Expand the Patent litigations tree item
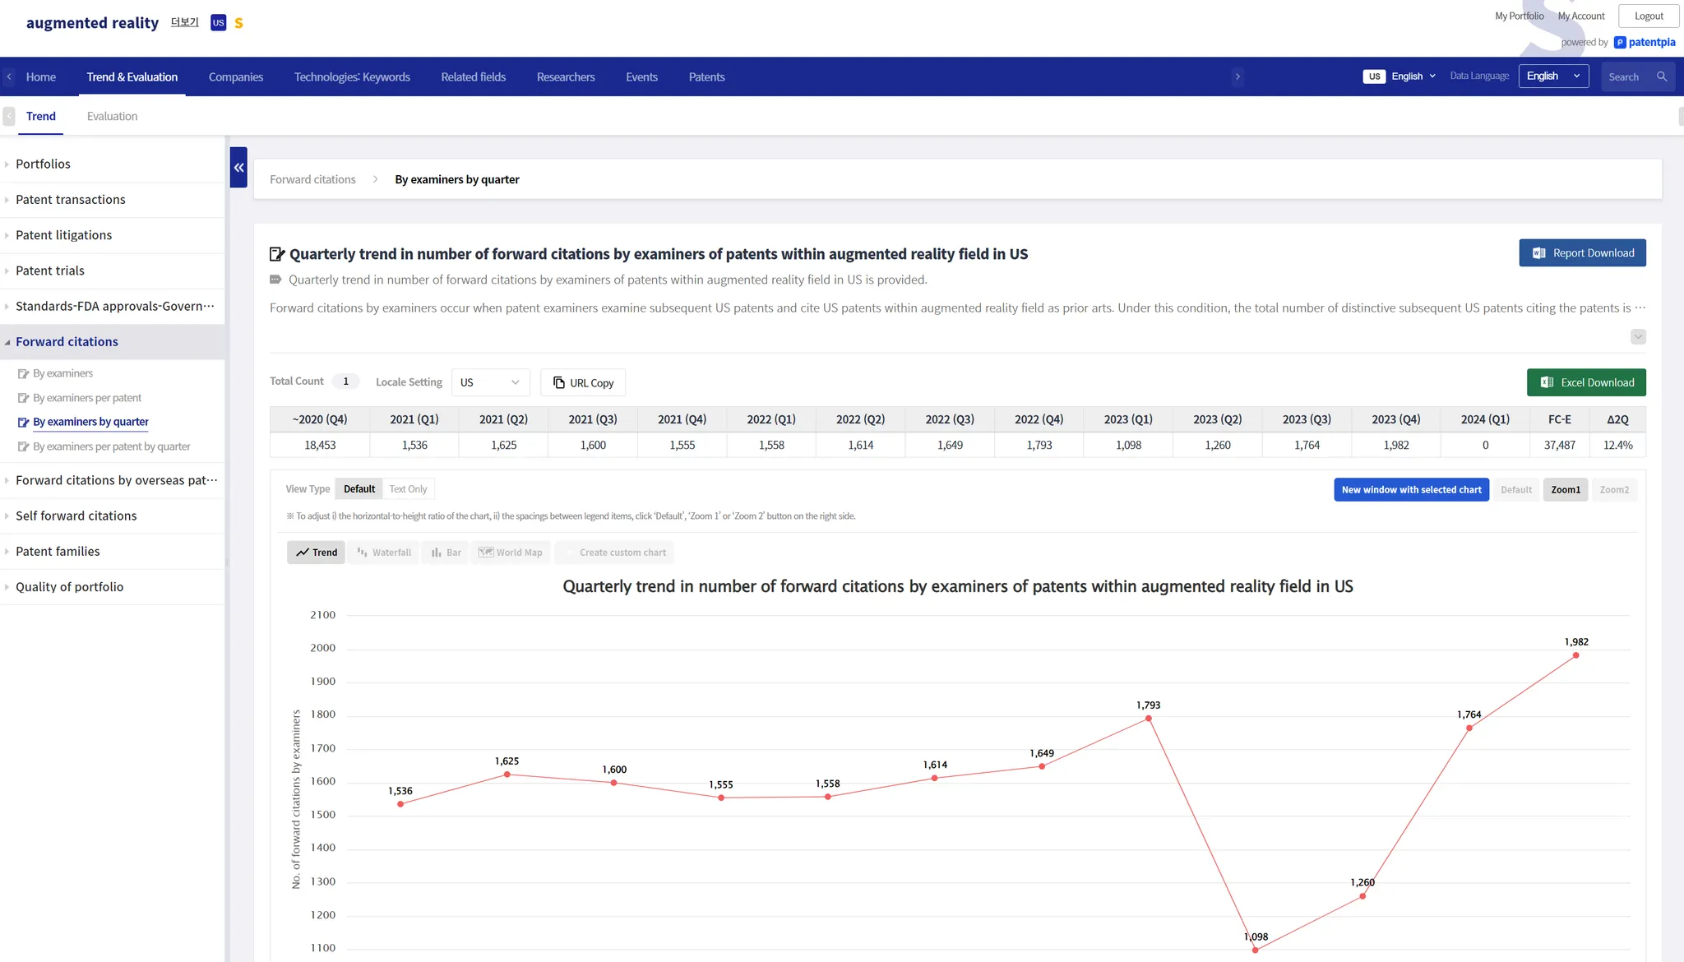The image size is (1684, 962). coord(63,235)
